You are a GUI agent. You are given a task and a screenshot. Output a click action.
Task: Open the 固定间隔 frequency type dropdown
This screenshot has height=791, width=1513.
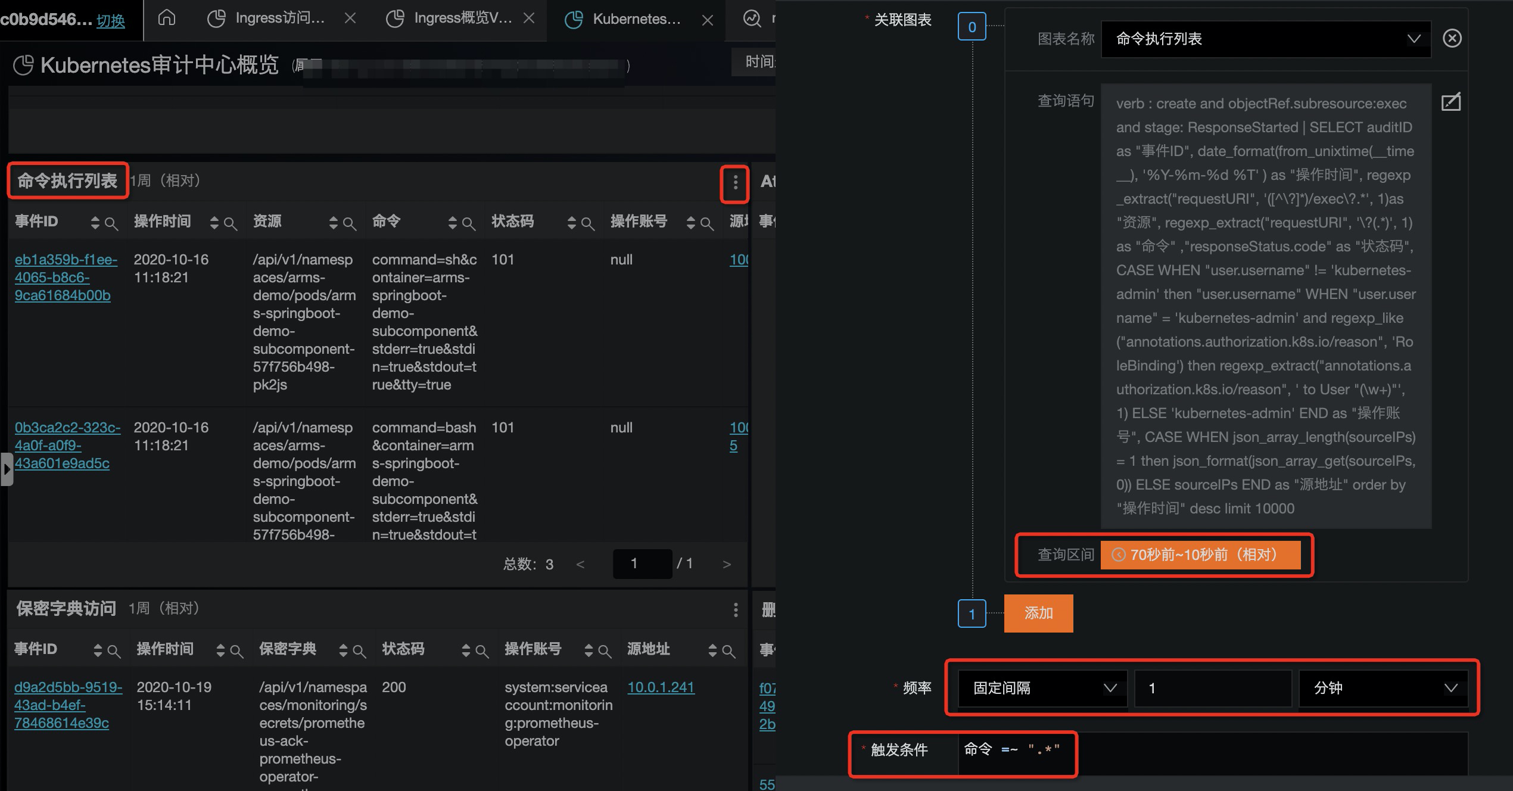(x=1042, y=689)
